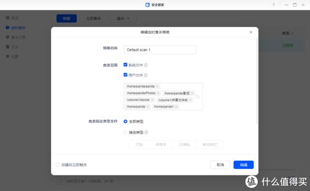Image resolution: width=310 pixels, height=191 pixels.
Task: Select the 指定类型 specified types radio
Action: [x=126, y=133]
